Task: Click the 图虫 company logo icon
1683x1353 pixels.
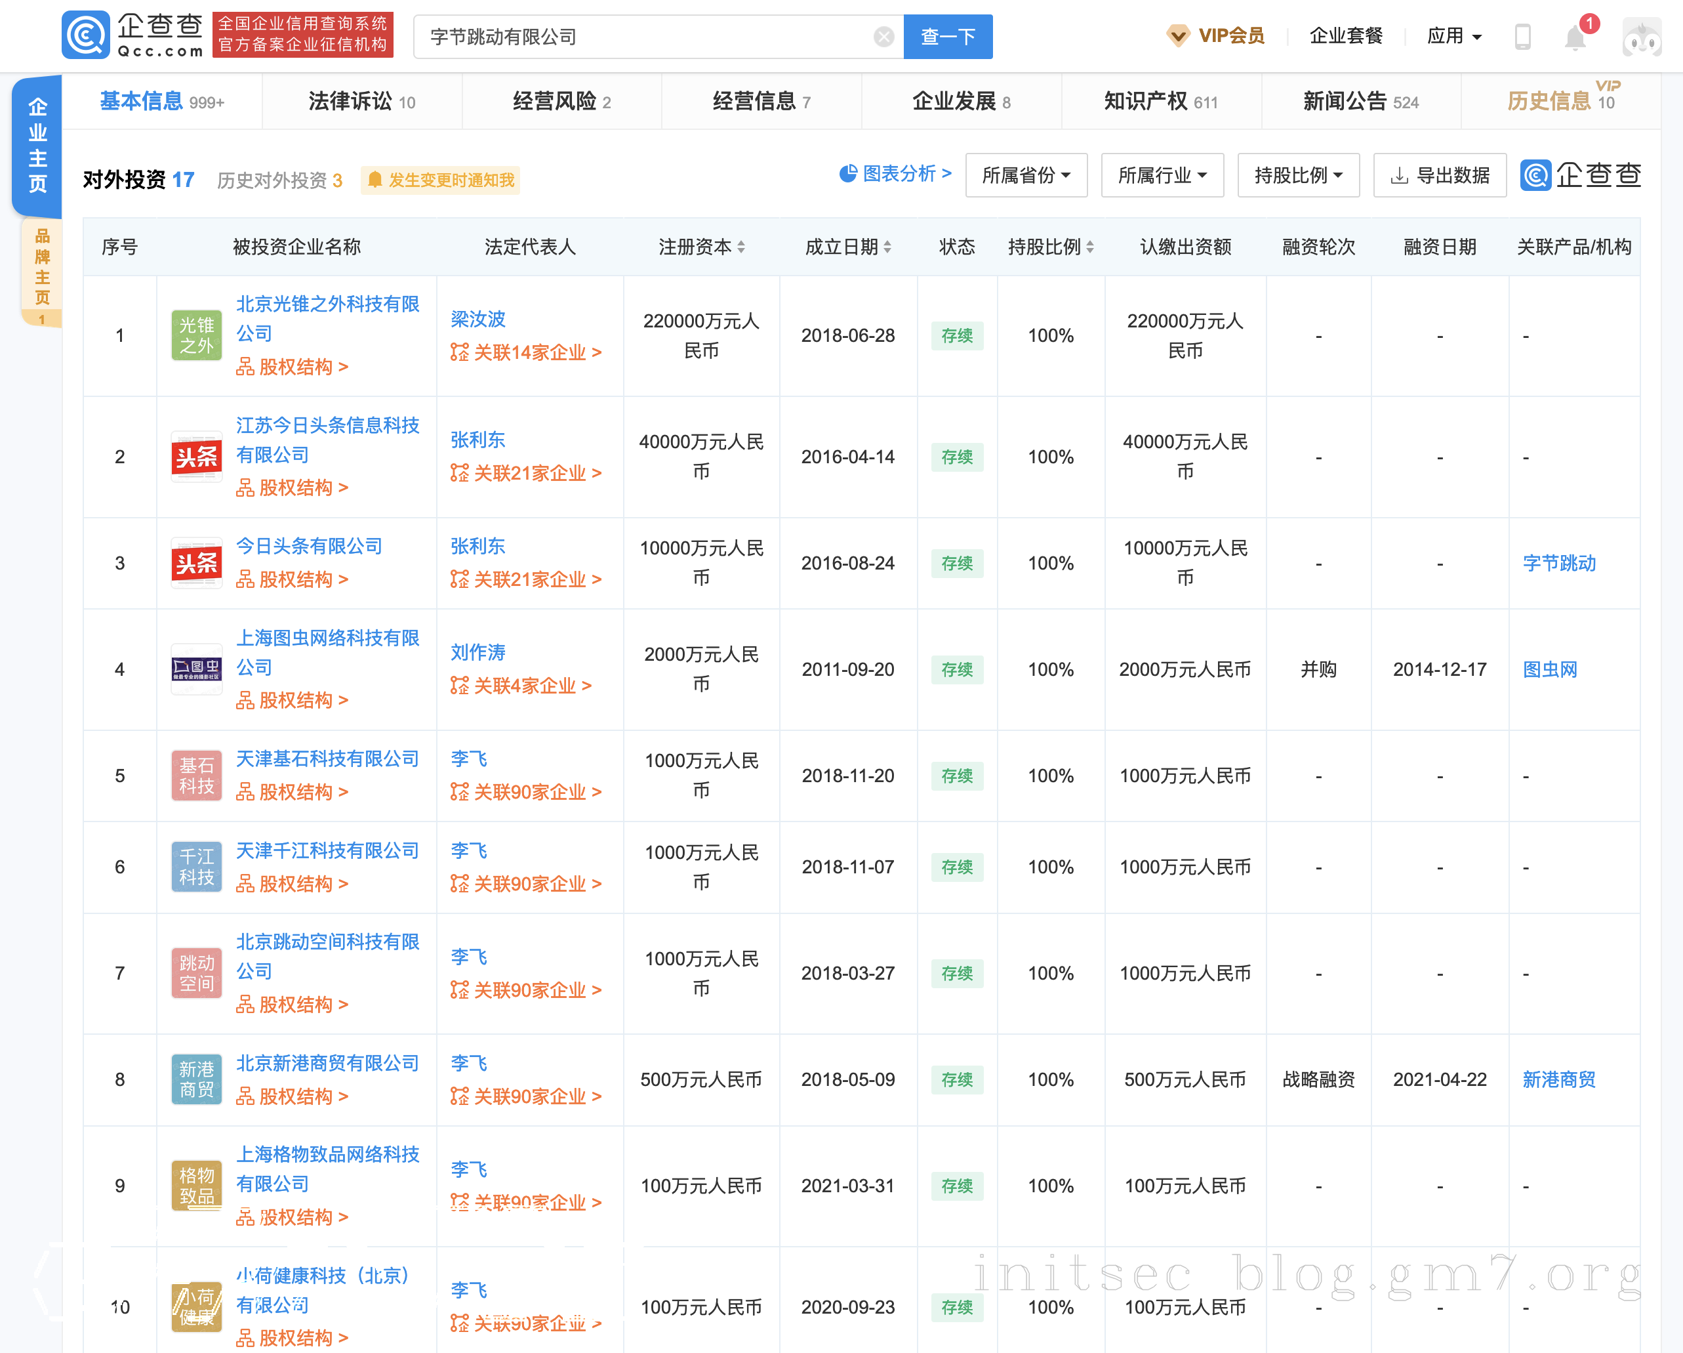Action: (x=196, y=669)
